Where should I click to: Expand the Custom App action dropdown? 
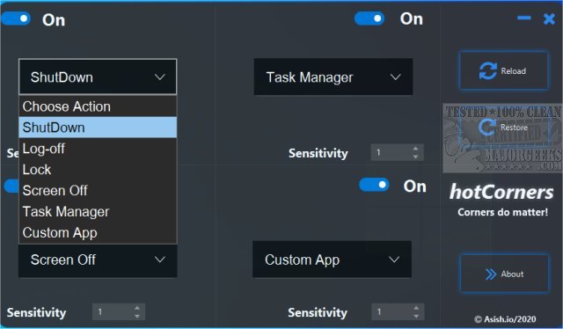pyautogui.click(x=332, y=260)
